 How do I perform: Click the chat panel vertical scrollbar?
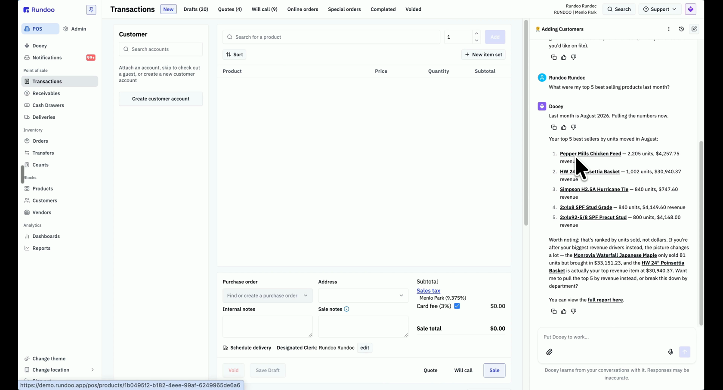click(x=701, y=233)
